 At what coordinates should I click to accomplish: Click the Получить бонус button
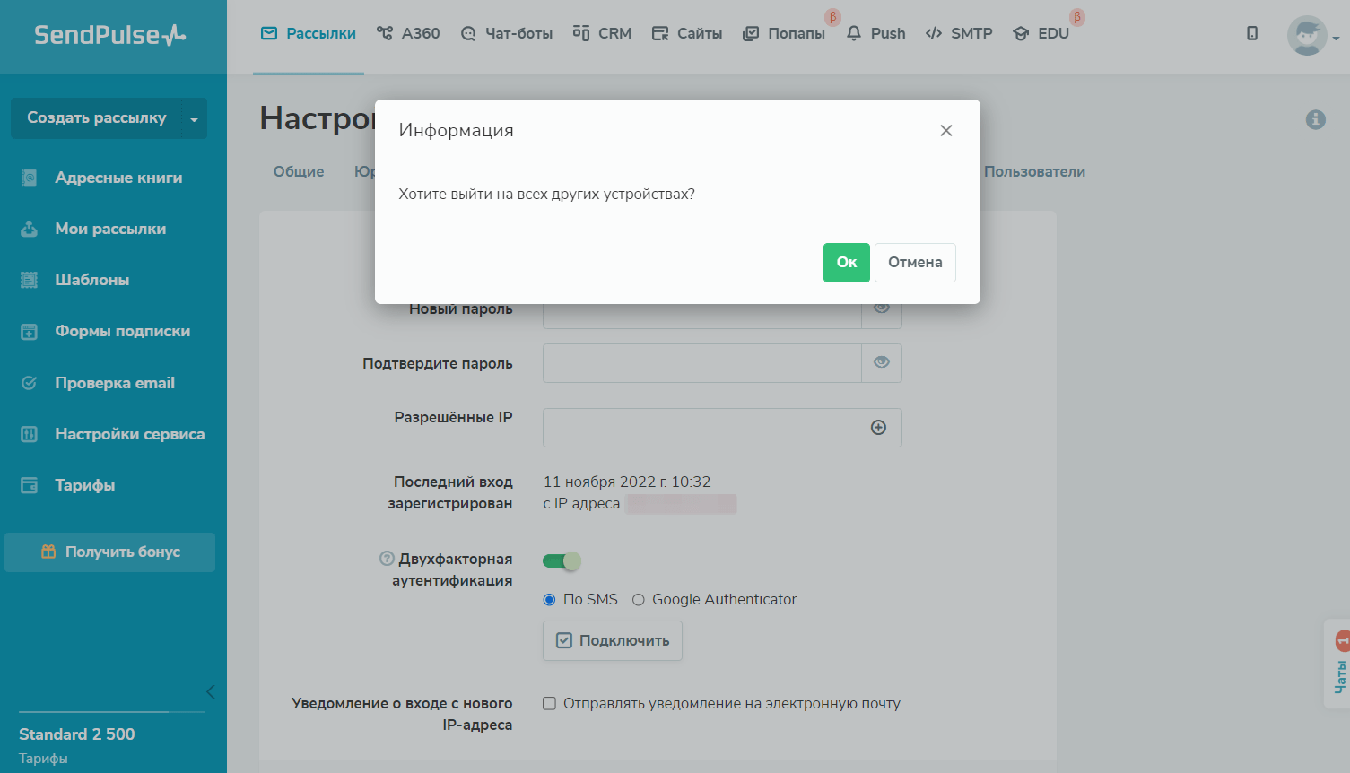109,552
